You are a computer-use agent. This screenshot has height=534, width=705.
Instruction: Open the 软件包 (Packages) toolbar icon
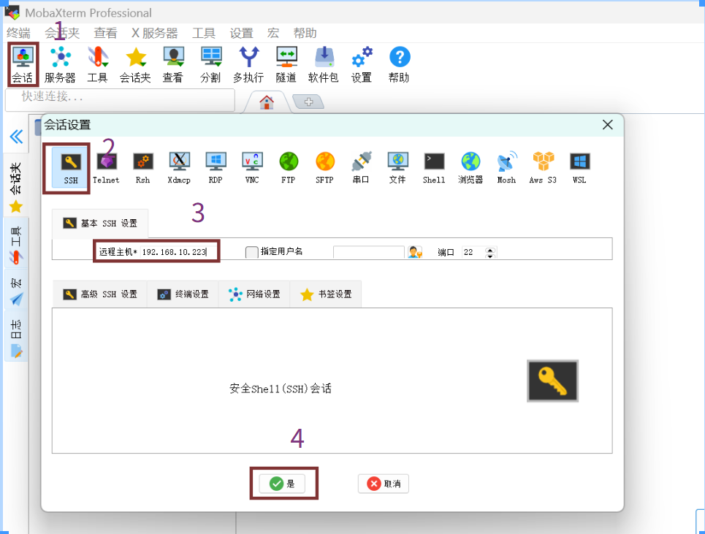tap(324, 64)
